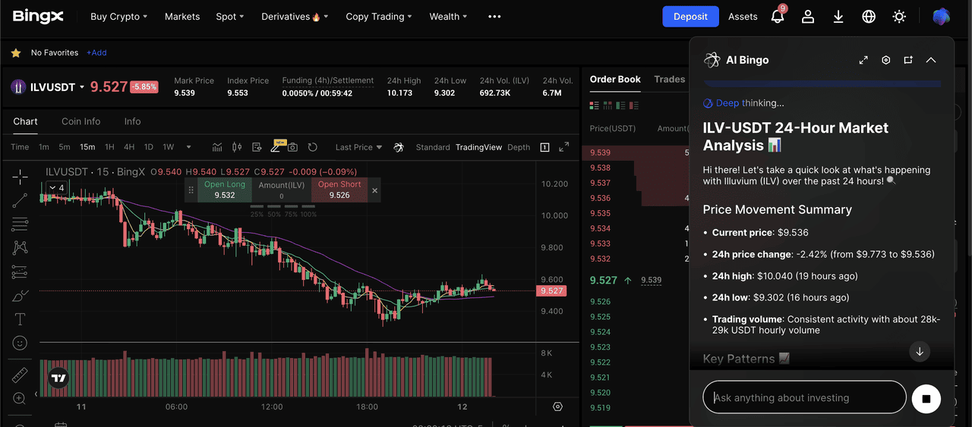The height and width of the screenshot is (427, 972).
Task: Click the Open Long button
Action: tap(225, 190)
